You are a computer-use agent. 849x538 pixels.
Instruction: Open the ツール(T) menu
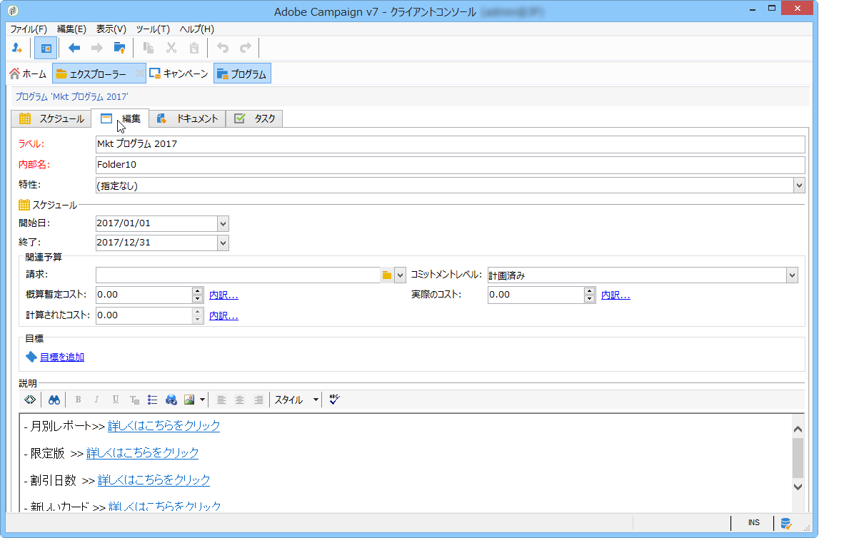[x=153, y=29]
